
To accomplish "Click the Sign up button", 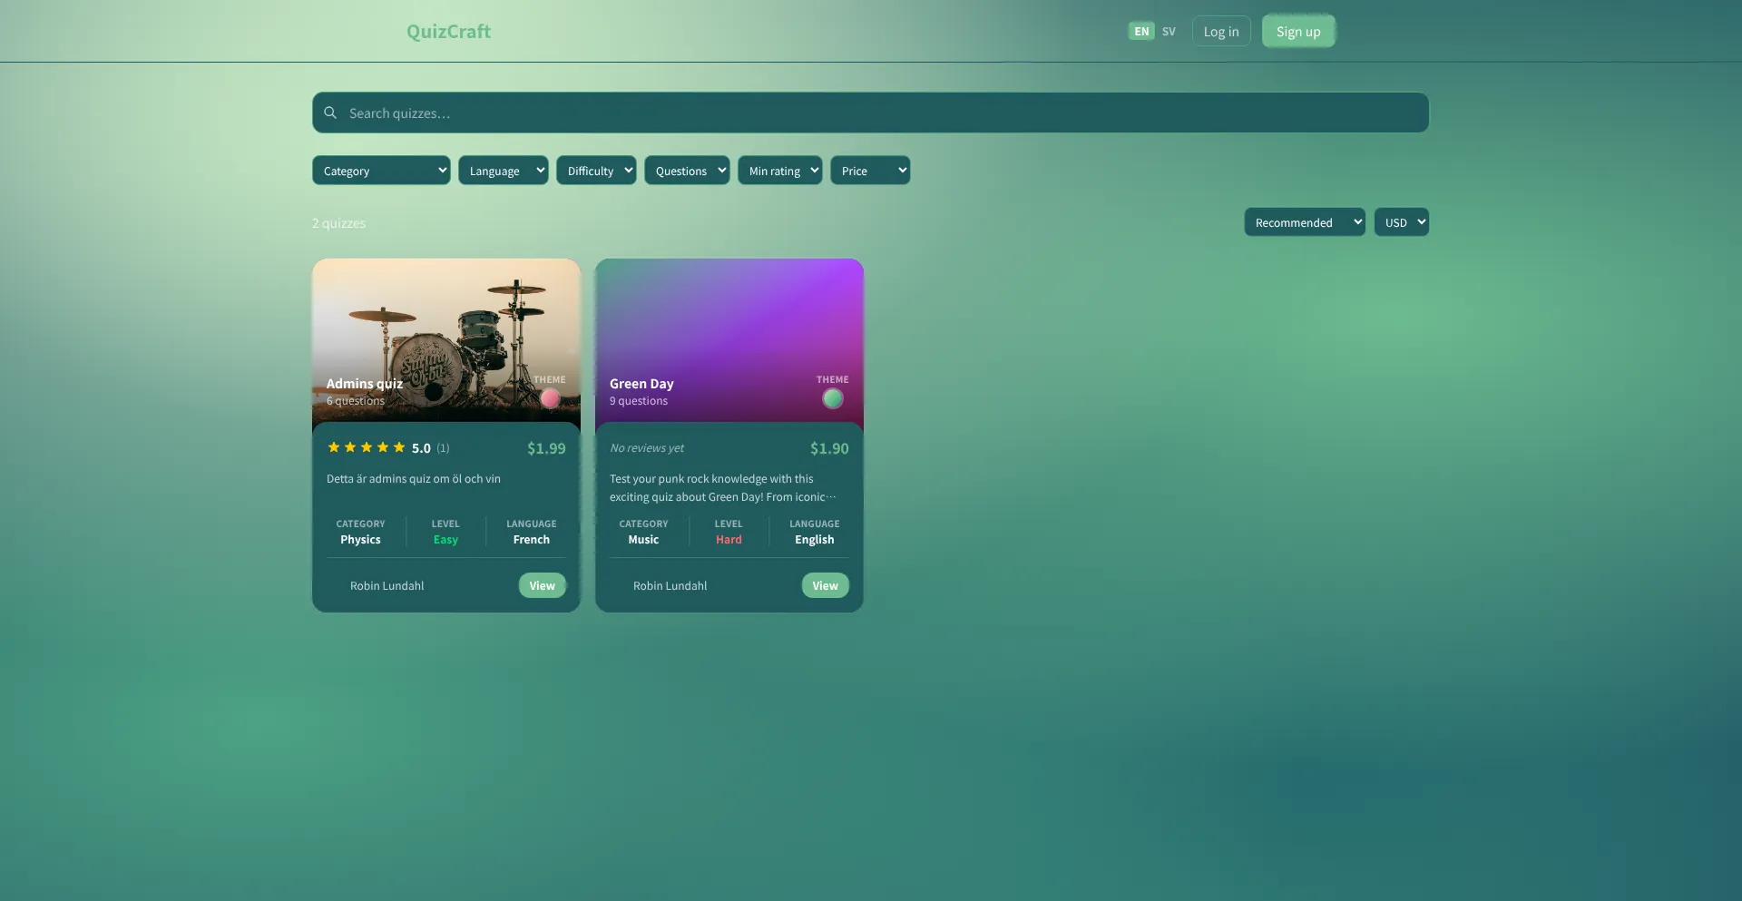I will pyautogui.click(x=1298, y=31).
